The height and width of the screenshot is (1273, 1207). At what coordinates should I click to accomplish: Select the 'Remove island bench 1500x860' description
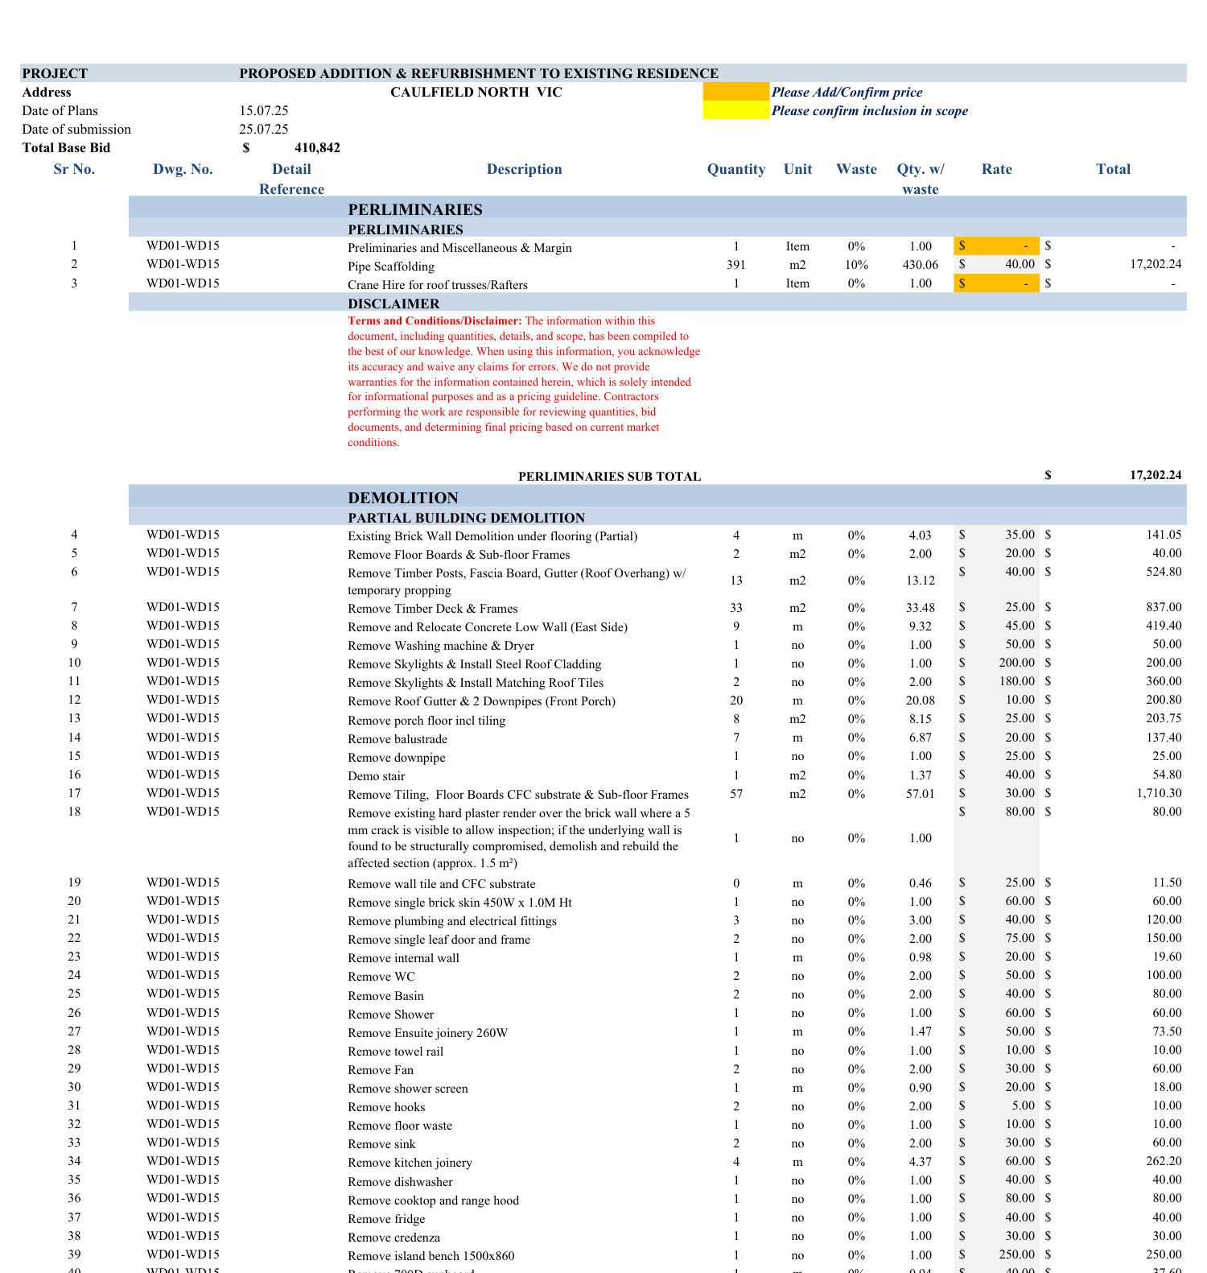click(431, 1256)
